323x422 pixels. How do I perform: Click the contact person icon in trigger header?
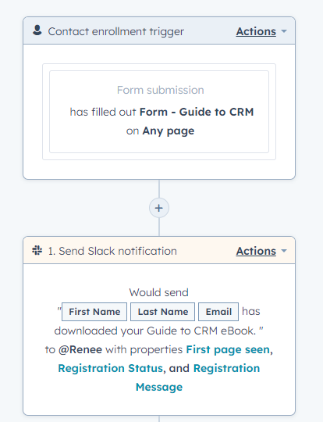37,30
